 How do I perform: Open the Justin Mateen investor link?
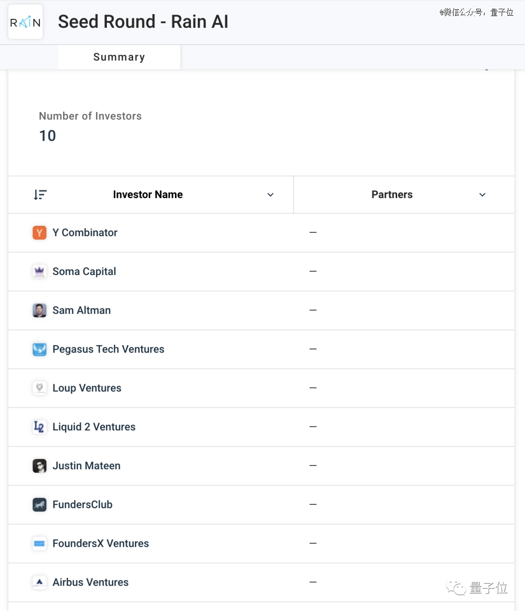click(x=87, y=466)
